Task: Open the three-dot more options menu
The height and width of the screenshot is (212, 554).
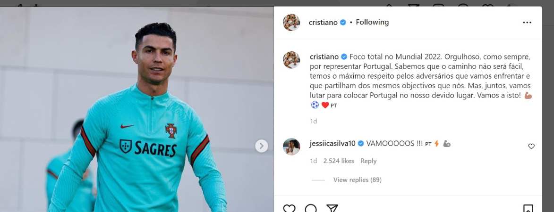Action: pos(527,23)
